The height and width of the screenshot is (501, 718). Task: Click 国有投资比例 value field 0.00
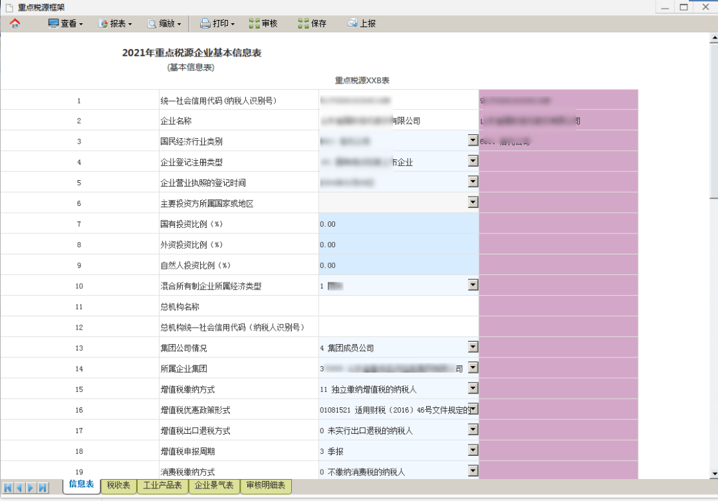tap(398, 224)
